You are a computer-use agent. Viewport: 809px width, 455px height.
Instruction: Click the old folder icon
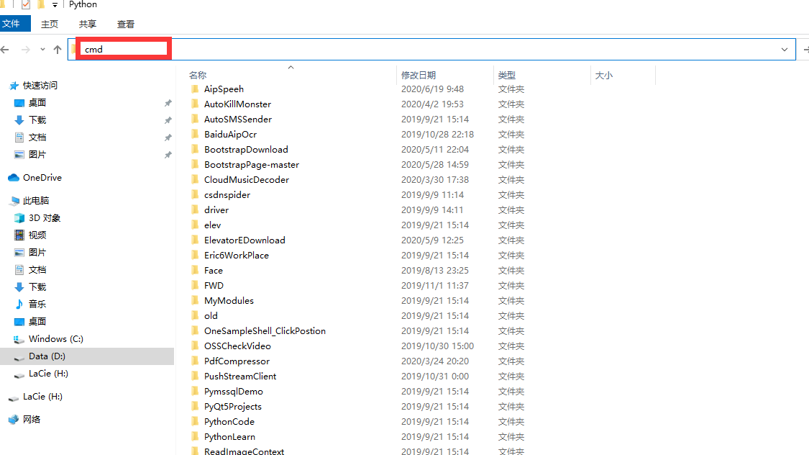pyautogui.click(x=194, y=315)
